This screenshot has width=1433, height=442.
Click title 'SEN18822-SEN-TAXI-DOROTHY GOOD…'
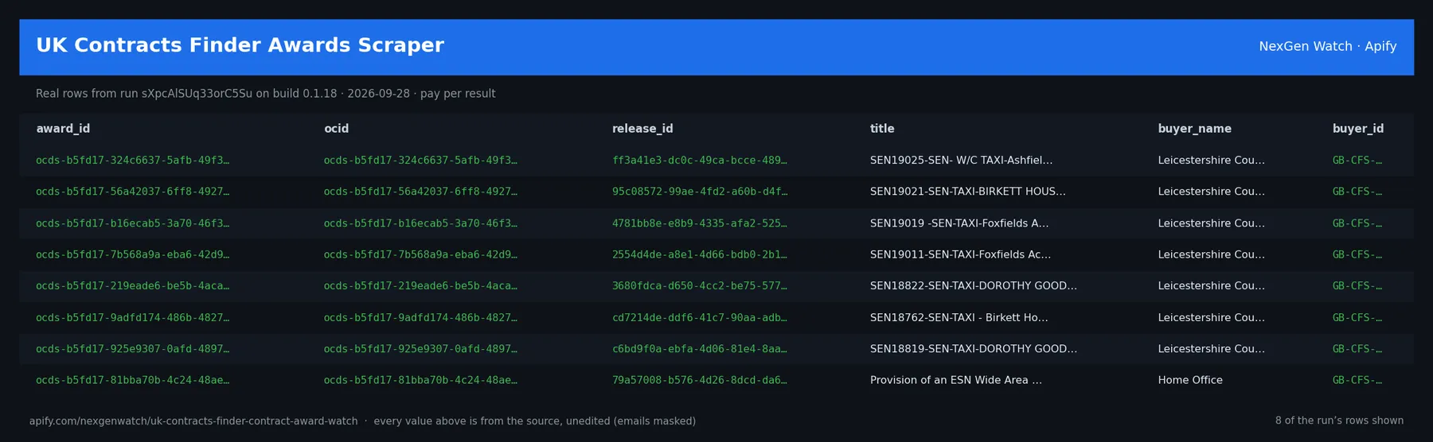[974, 286]
